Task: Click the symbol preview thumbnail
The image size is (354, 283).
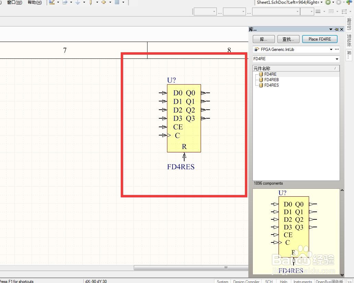Action: (296, 231)
